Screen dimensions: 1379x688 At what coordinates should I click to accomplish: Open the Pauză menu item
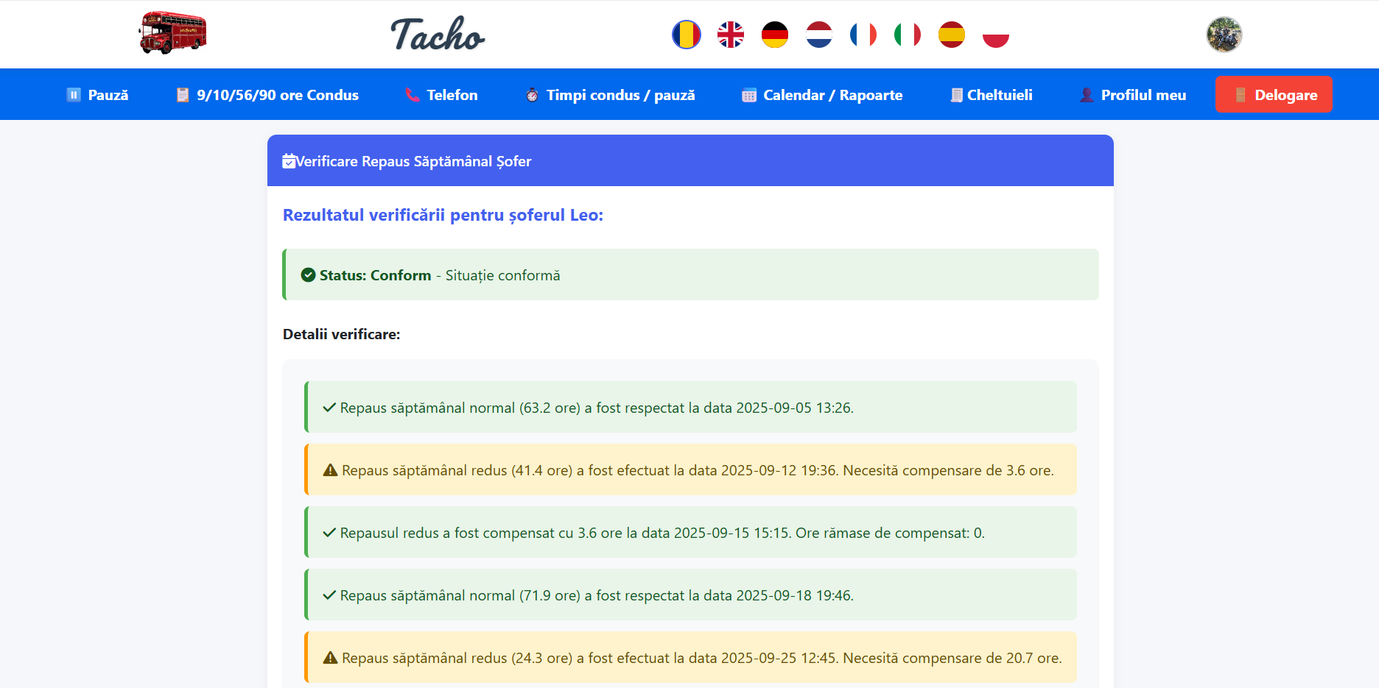97,95
